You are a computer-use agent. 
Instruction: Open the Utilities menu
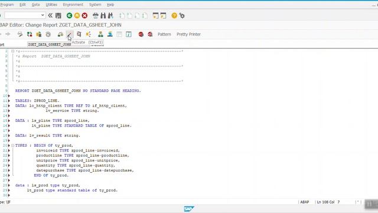[51, 5]
